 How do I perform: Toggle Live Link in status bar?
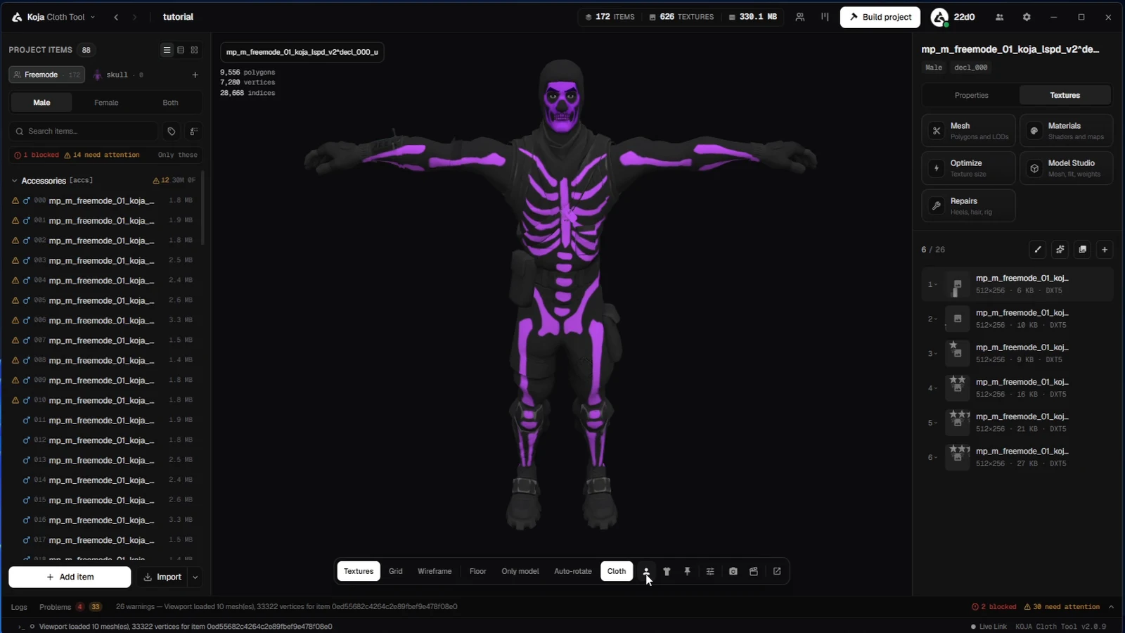tap(989, 627)
